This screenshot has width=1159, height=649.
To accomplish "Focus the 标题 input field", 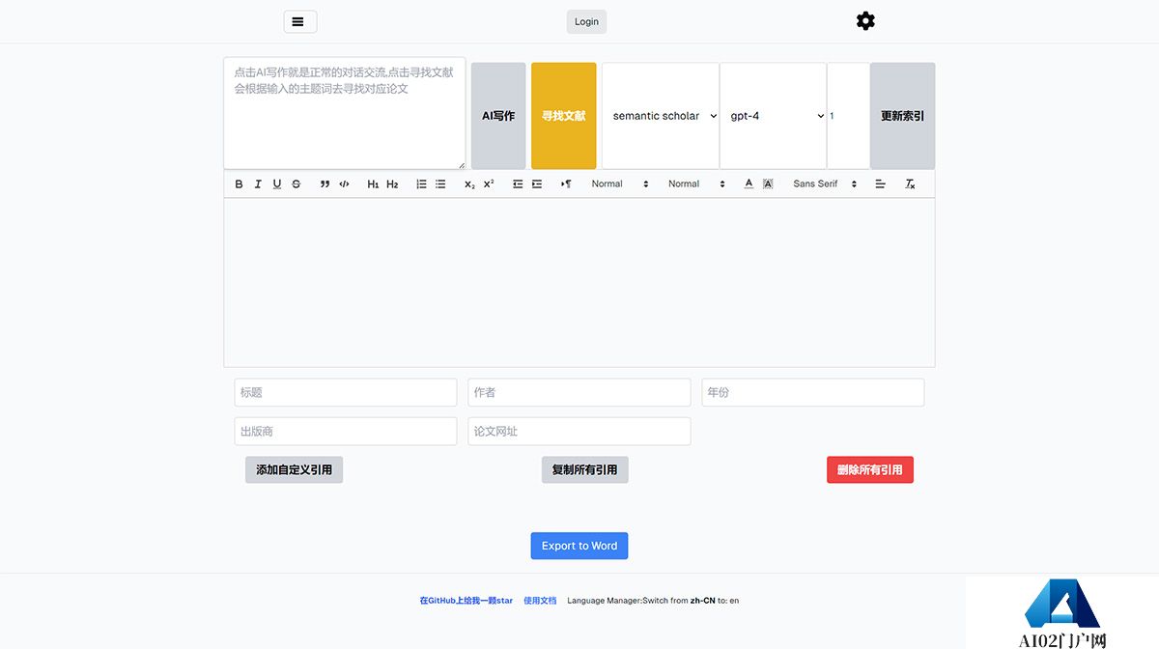I will [346, 392].
